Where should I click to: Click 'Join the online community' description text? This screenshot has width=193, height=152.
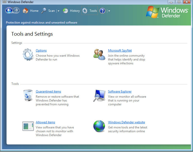(127, 59)
